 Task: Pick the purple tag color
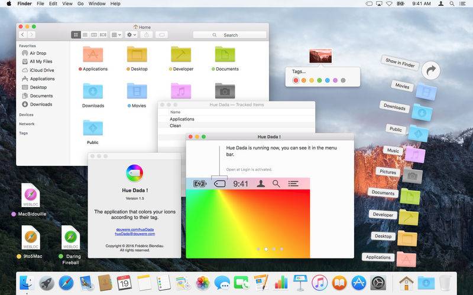coord(335,80)
